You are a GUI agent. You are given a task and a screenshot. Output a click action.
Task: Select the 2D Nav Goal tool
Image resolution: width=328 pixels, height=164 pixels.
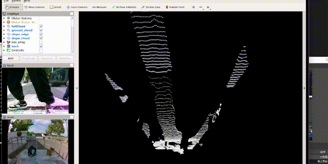pos(151,7)
